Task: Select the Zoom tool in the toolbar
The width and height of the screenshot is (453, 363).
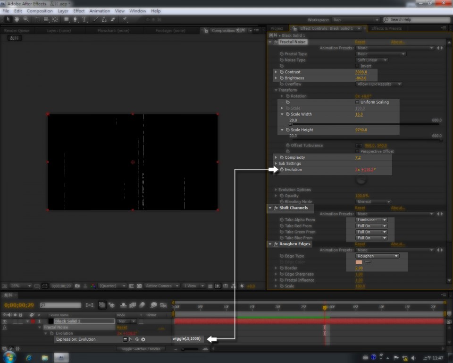Action: click(x=26, y=19)
